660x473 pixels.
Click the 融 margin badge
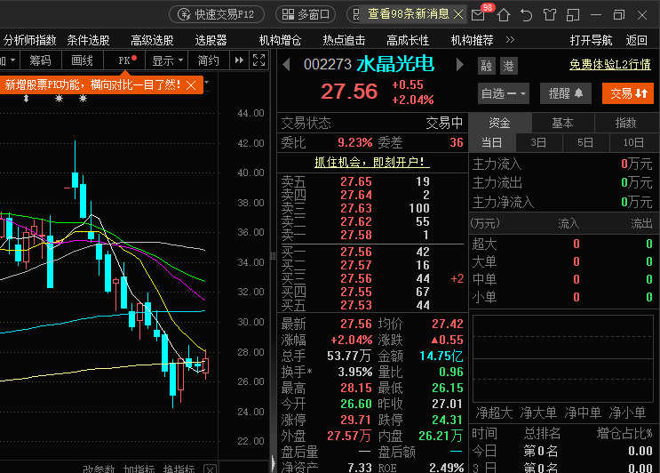click(x=487, y=66)
